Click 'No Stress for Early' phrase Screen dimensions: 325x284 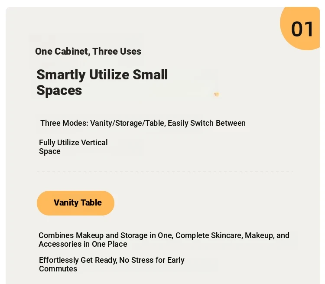coord(152,260)
